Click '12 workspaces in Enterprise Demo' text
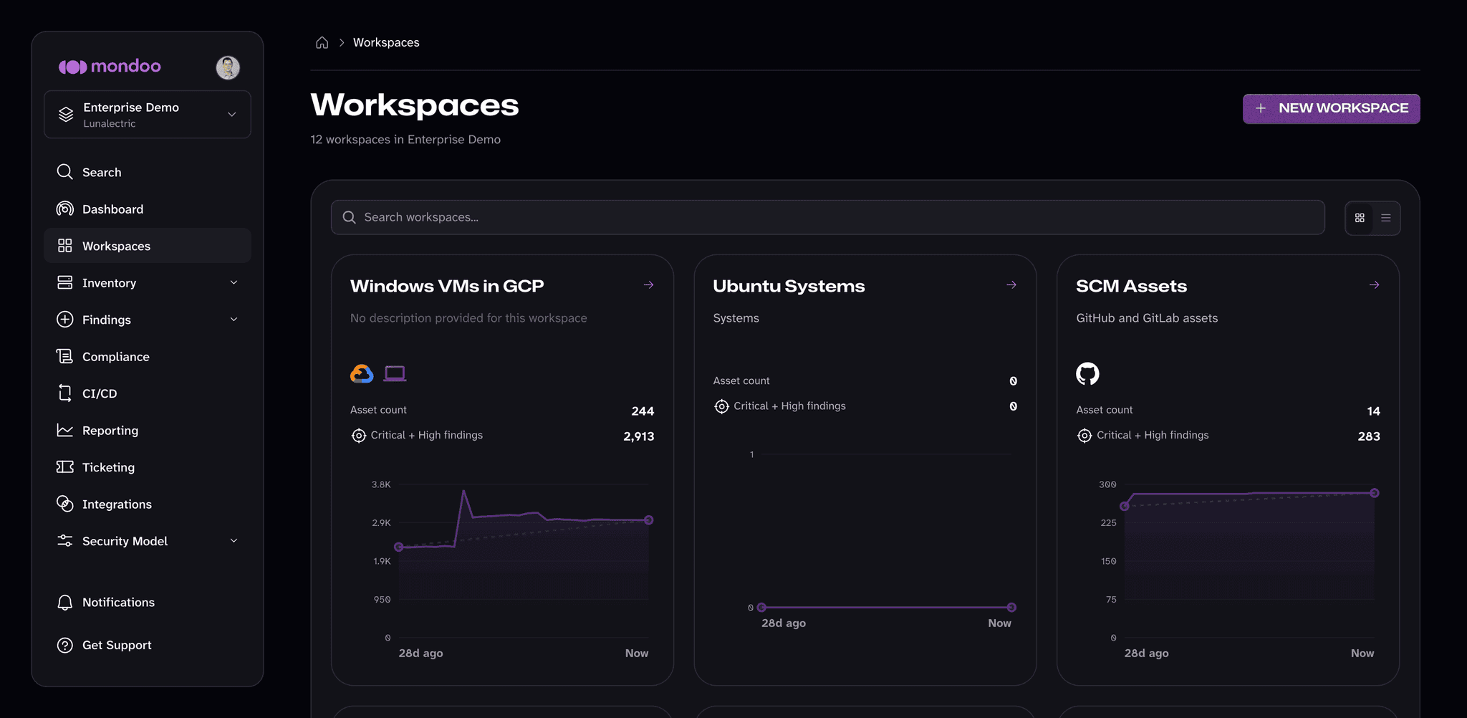1467x718 pixels. [x=405, y=139]
